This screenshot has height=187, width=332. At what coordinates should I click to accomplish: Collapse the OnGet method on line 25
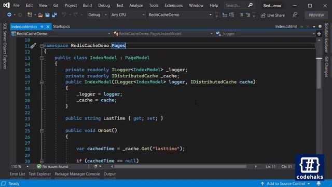[41, 131]
